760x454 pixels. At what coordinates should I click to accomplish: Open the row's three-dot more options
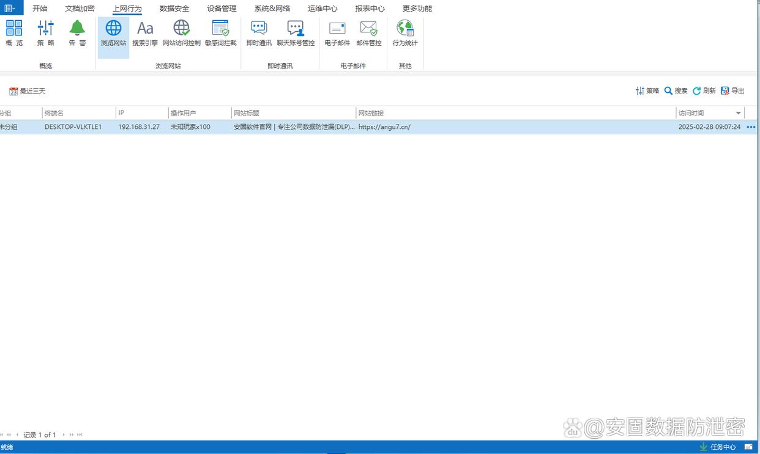[x=751, y=127]
